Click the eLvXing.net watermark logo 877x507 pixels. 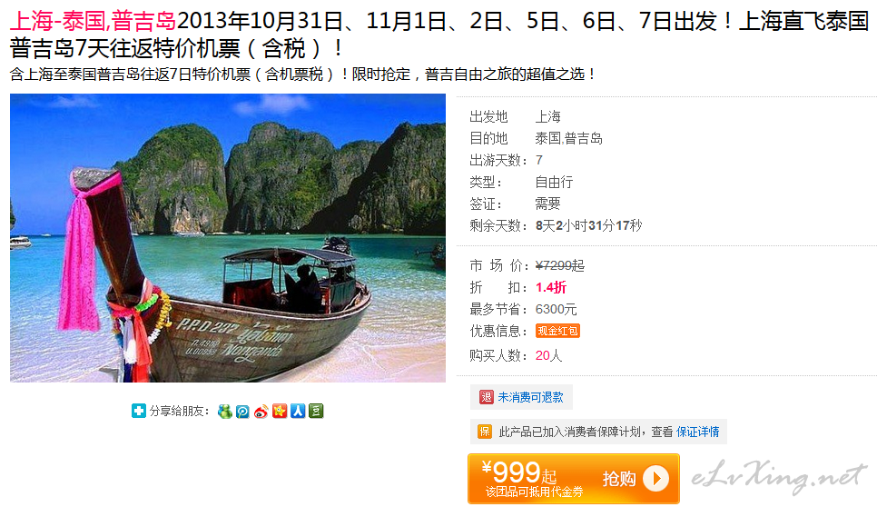pyautogui.click(x=779, y=477)
